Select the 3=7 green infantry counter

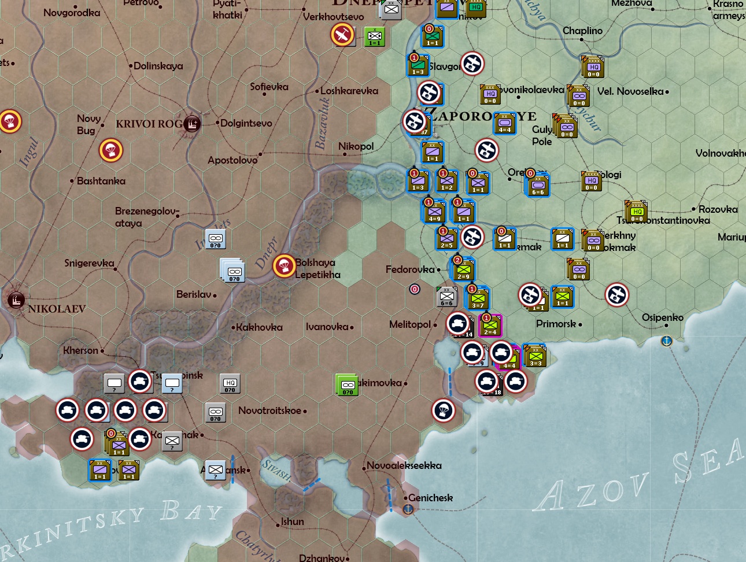pyautogui.click(x=478, y=298)
